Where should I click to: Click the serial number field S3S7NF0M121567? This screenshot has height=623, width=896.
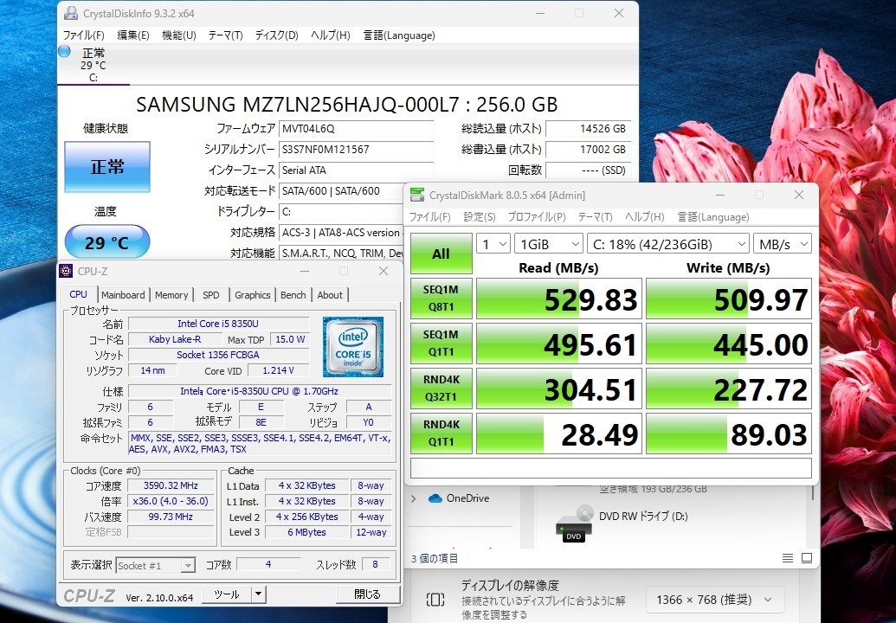tap(356, 150)
